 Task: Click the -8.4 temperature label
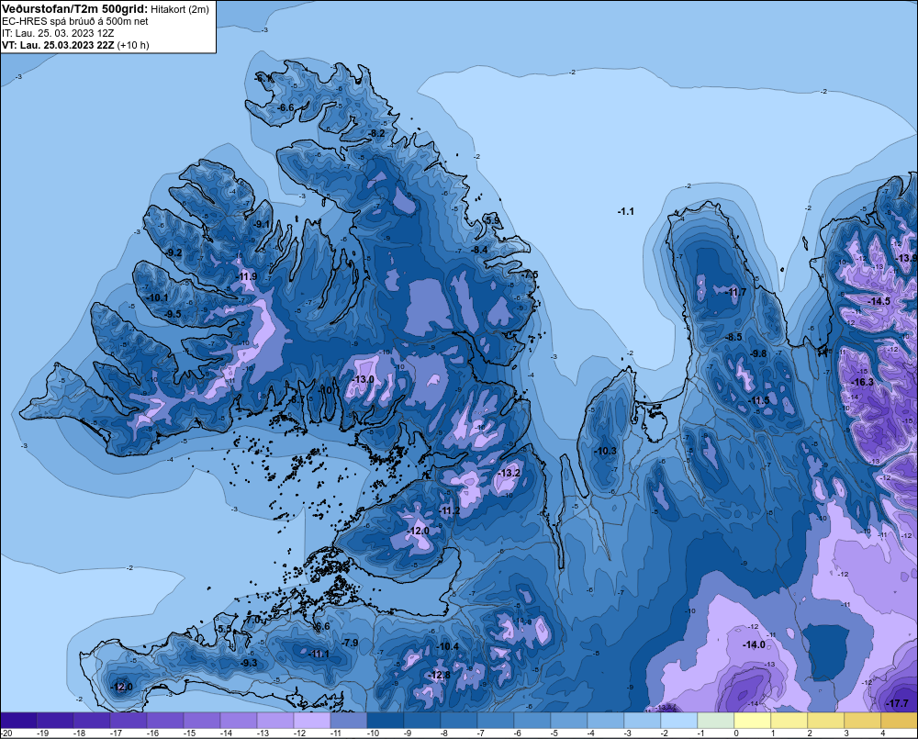tap(479, 250)
